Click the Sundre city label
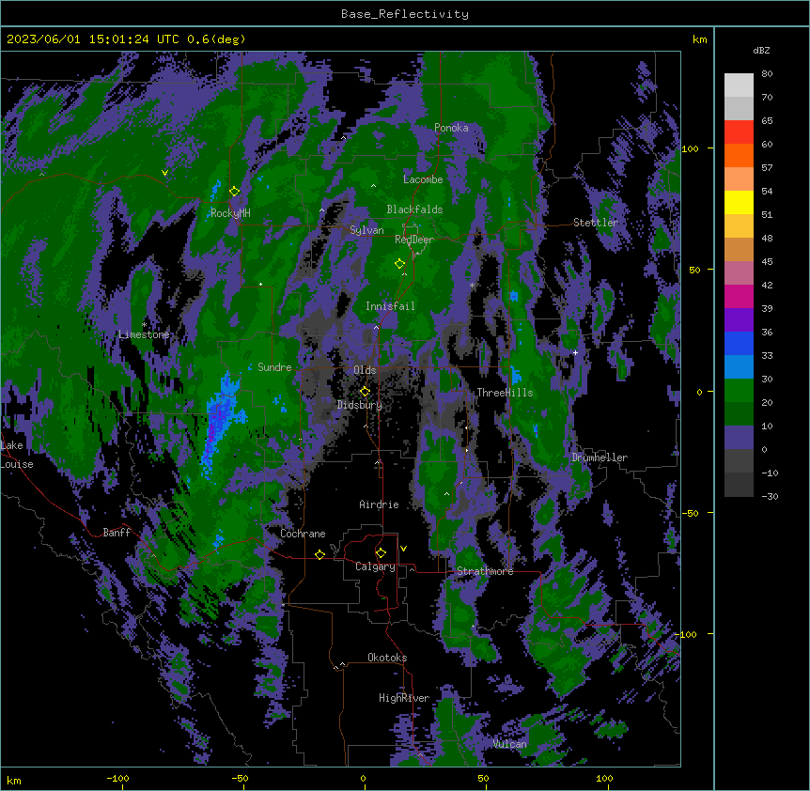 (274, 367)
